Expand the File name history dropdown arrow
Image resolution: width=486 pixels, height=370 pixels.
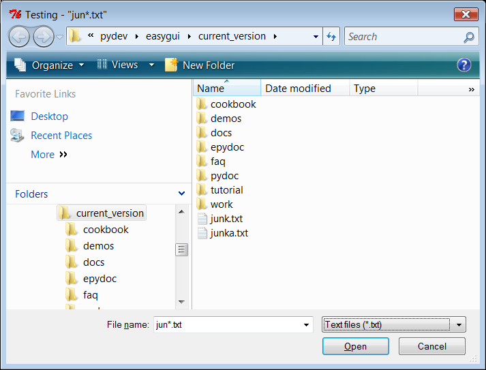point(306,325)
